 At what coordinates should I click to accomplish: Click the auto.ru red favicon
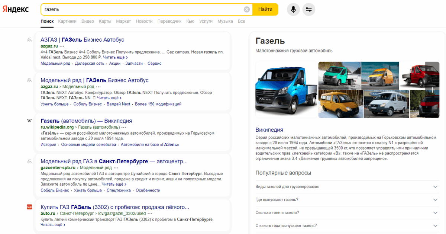(29, 207)
